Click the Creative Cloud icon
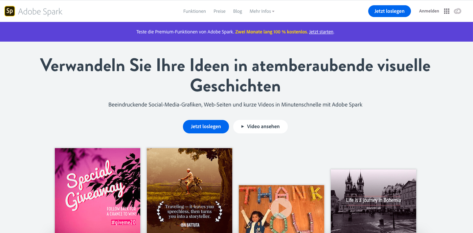The width and height of the screenshot is (473, 233). click(x=458, y=11)
